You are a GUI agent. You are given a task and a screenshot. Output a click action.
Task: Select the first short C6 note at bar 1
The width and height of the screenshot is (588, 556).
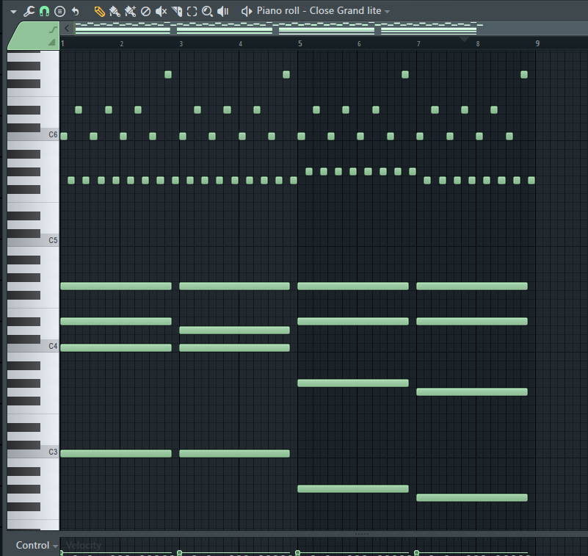coord(64,136)
